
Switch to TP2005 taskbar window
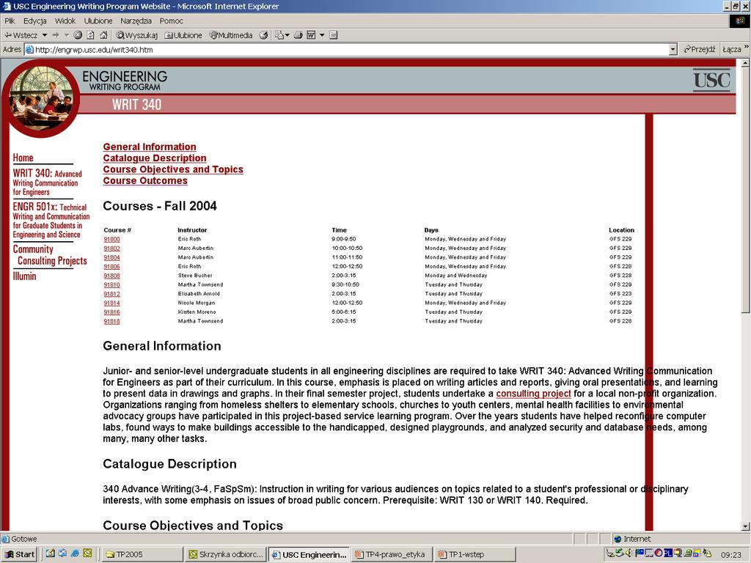[x=143, y=554]
